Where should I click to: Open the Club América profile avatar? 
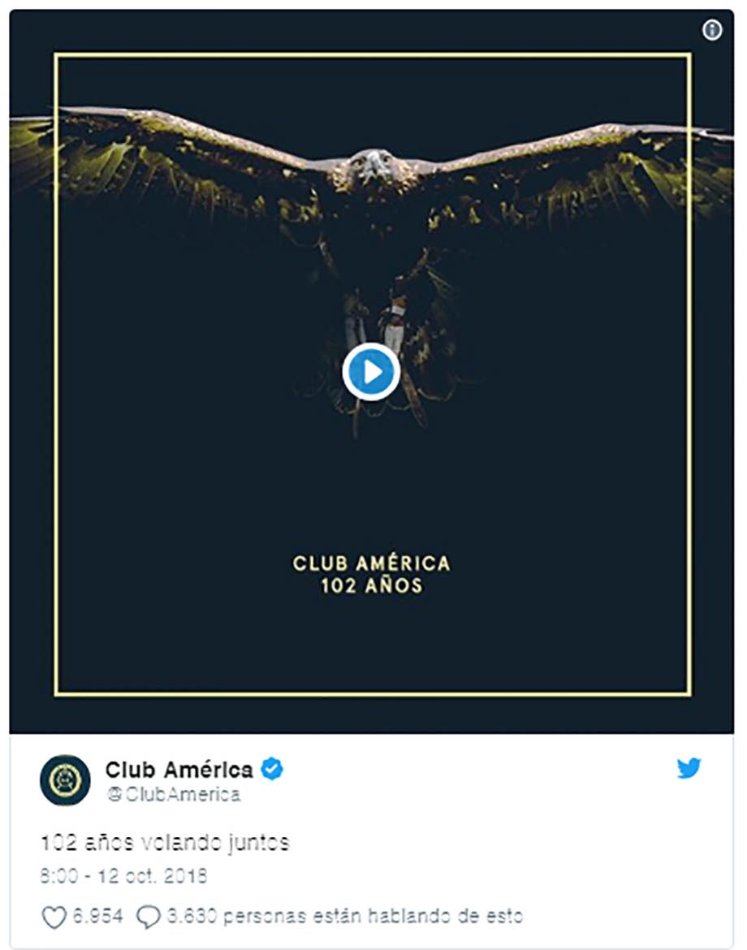pyautogui.click(x=65, y=779)
